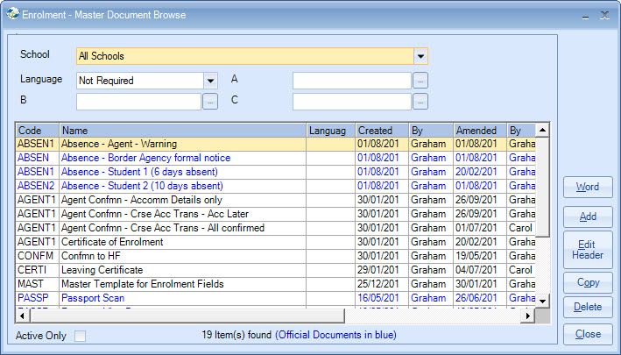Click amended date 04/07/201 in Leaving Certificate row
621x355 pixels.
(x=480, y=270)
